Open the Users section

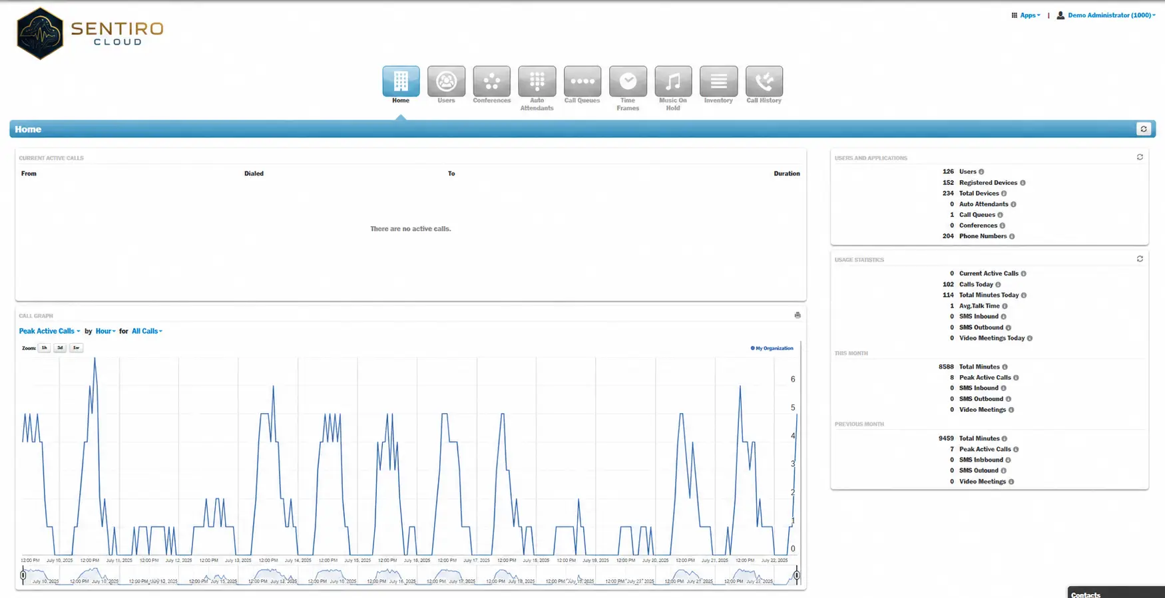click(446, 81)
